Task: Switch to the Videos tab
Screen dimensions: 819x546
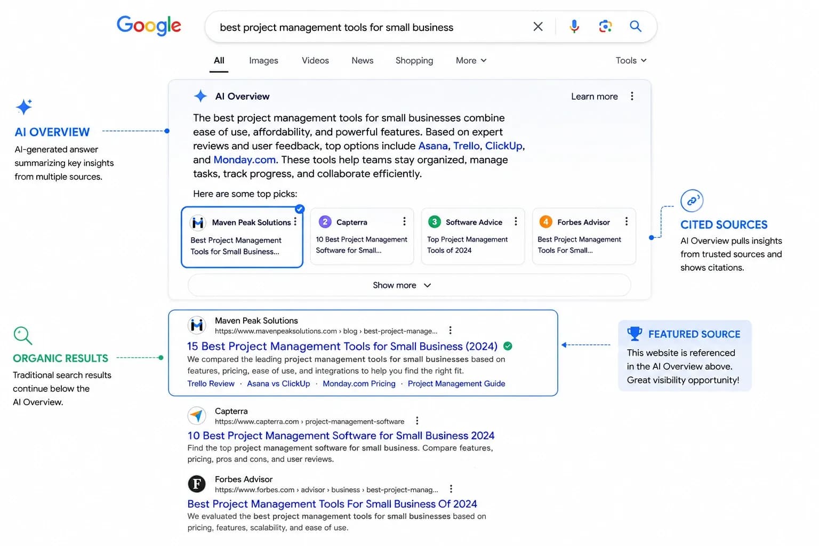Action: tap(315, 61)
